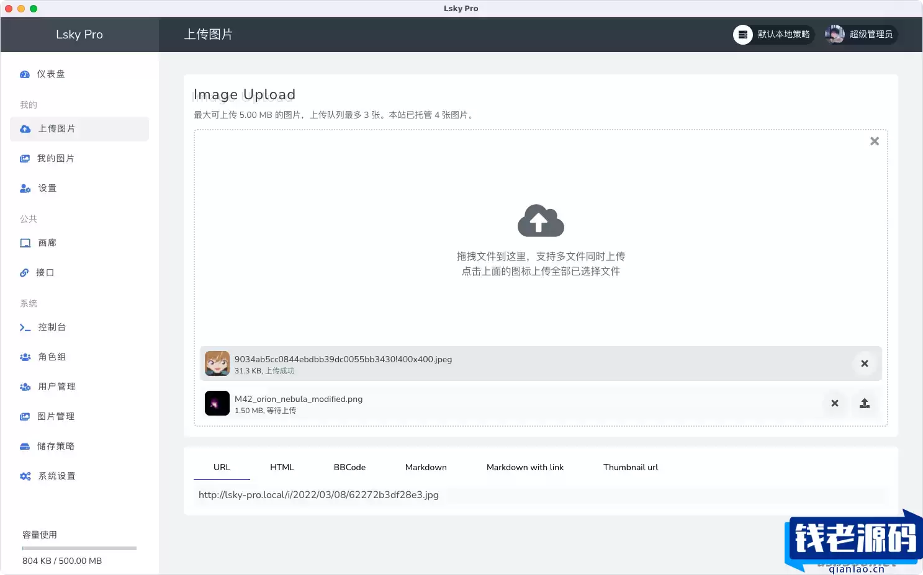Remove M42_orion_nebula_modified.png from queue
923x575 pixels.
pos(835,403)
